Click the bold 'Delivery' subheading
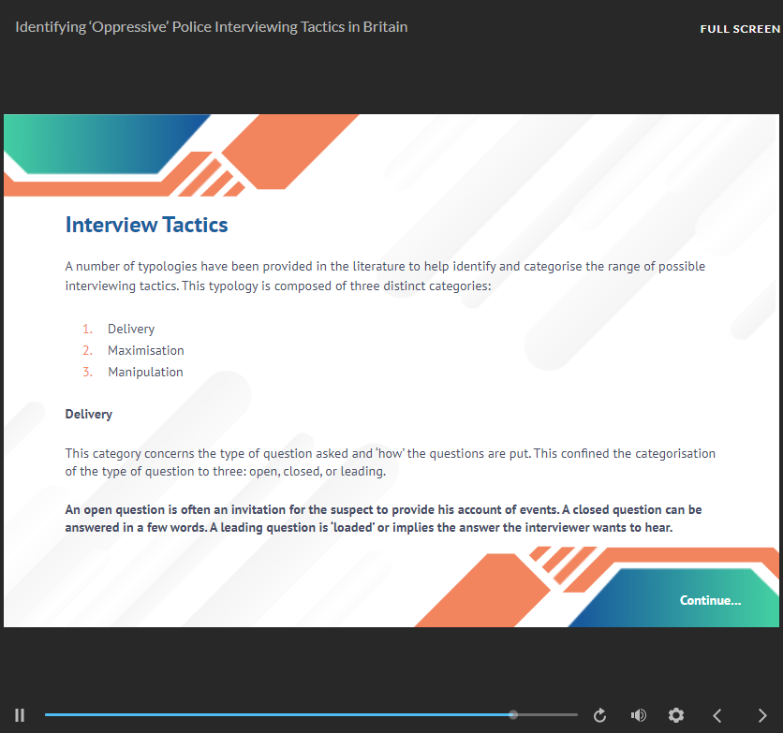Image resolution: width=783 pixels, height=733 pixels. pos(89,415)
